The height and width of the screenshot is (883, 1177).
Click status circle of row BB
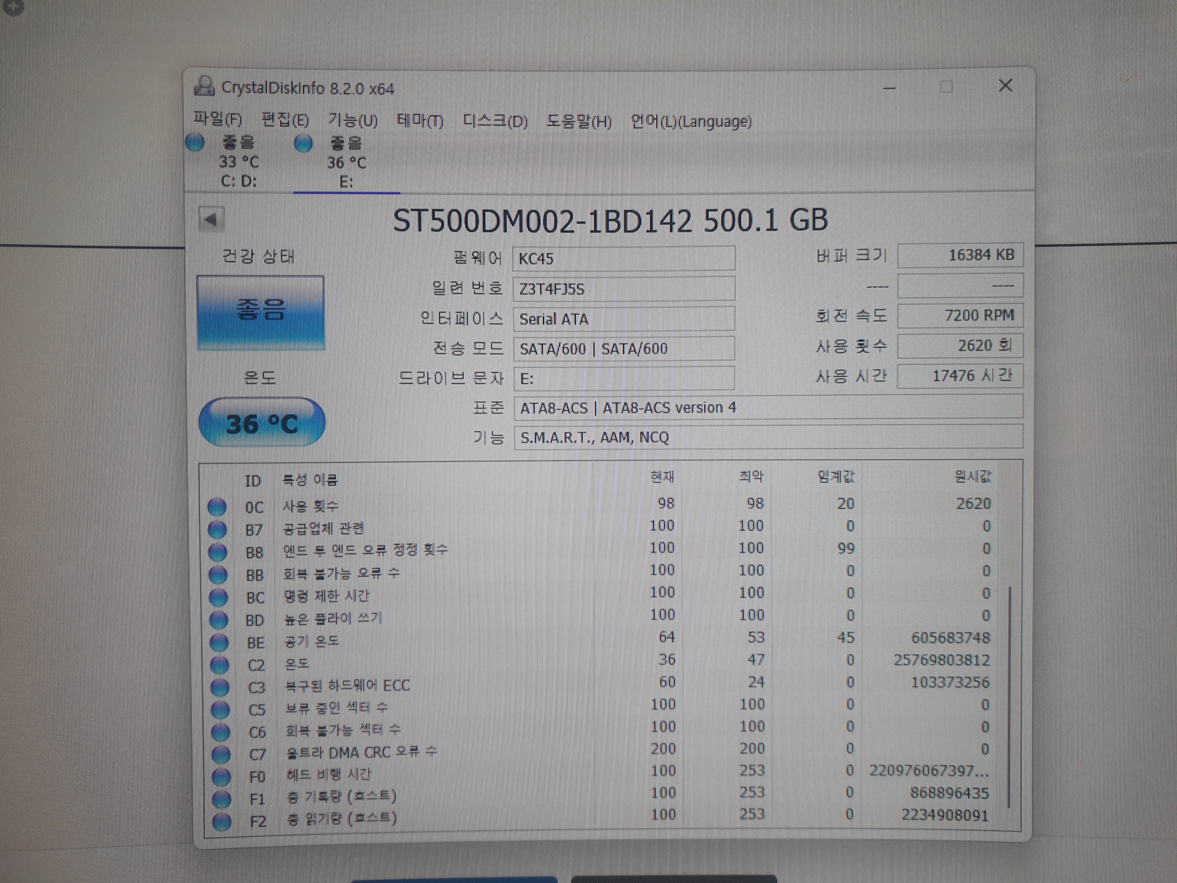coord(218,575)
